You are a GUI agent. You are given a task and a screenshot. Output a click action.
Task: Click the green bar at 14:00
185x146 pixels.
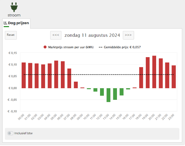click(x=115, y=94)
